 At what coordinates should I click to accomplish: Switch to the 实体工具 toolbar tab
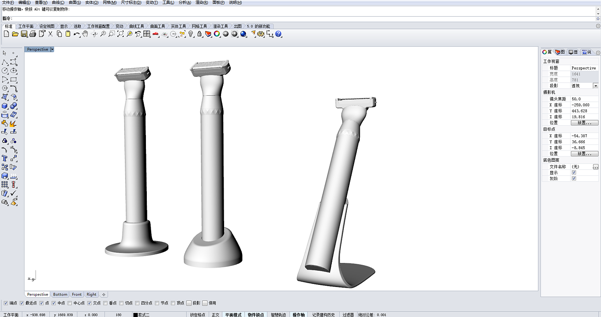click(178, 26)
